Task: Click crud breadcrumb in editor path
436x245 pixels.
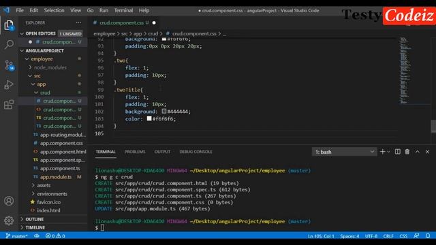Action: coord(153,33)
